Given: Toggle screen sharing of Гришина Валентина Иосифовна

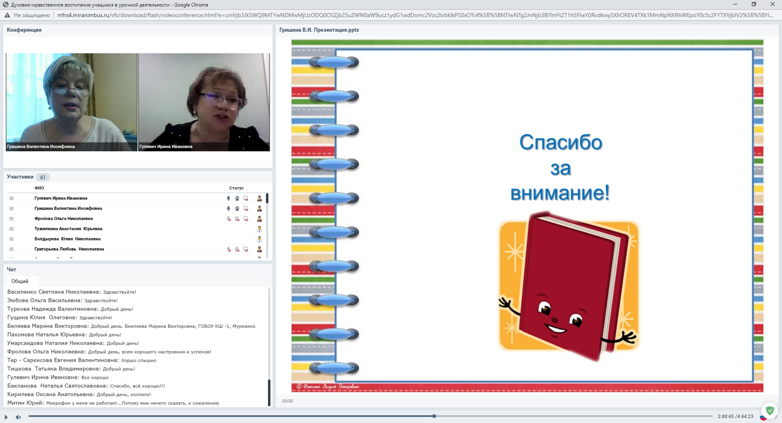Looking at the screenshot, I should [x=246, y=209].
